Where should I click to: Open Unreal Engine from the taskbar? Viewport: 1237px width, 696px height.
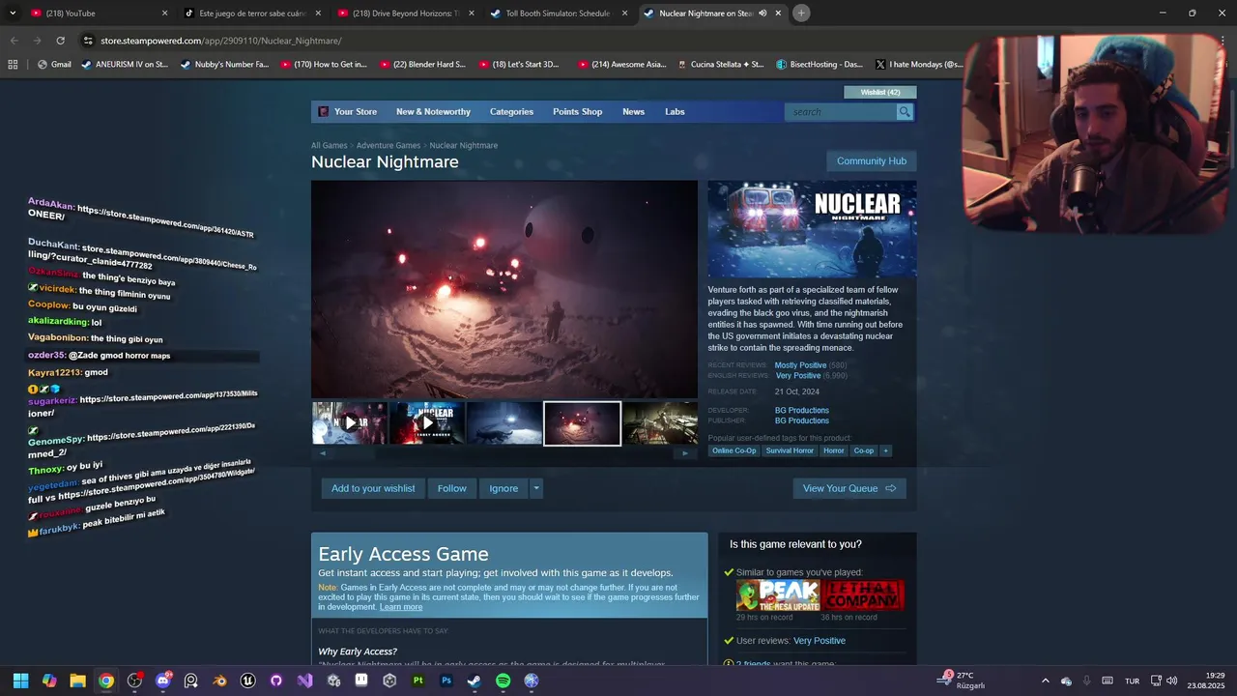coord(248,681)
